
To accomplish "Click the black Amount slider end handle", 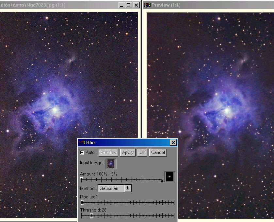I will 162,181.
